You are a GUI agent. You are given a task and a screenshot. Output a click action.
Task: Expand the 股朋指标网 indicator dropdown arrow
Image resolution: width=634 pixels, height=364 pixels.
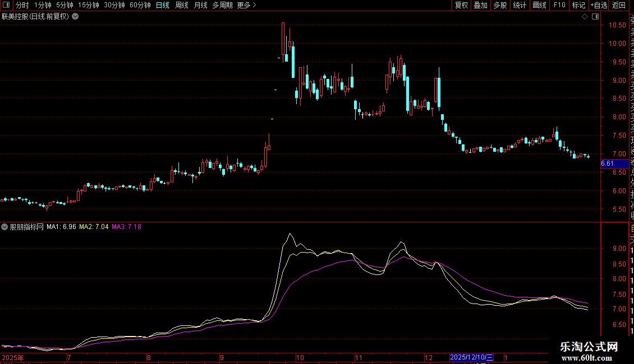[5, 227]
